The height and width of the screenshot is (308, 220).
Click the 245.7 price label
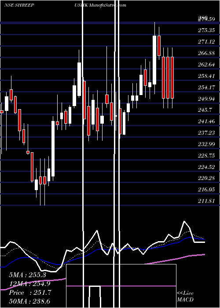[205, 110]
